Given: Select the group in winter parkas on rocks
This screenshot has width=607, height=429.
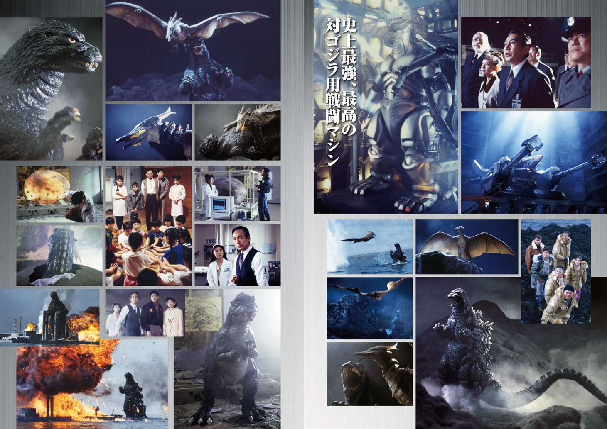Looking at the screenshot, I should tap(556, 271).
